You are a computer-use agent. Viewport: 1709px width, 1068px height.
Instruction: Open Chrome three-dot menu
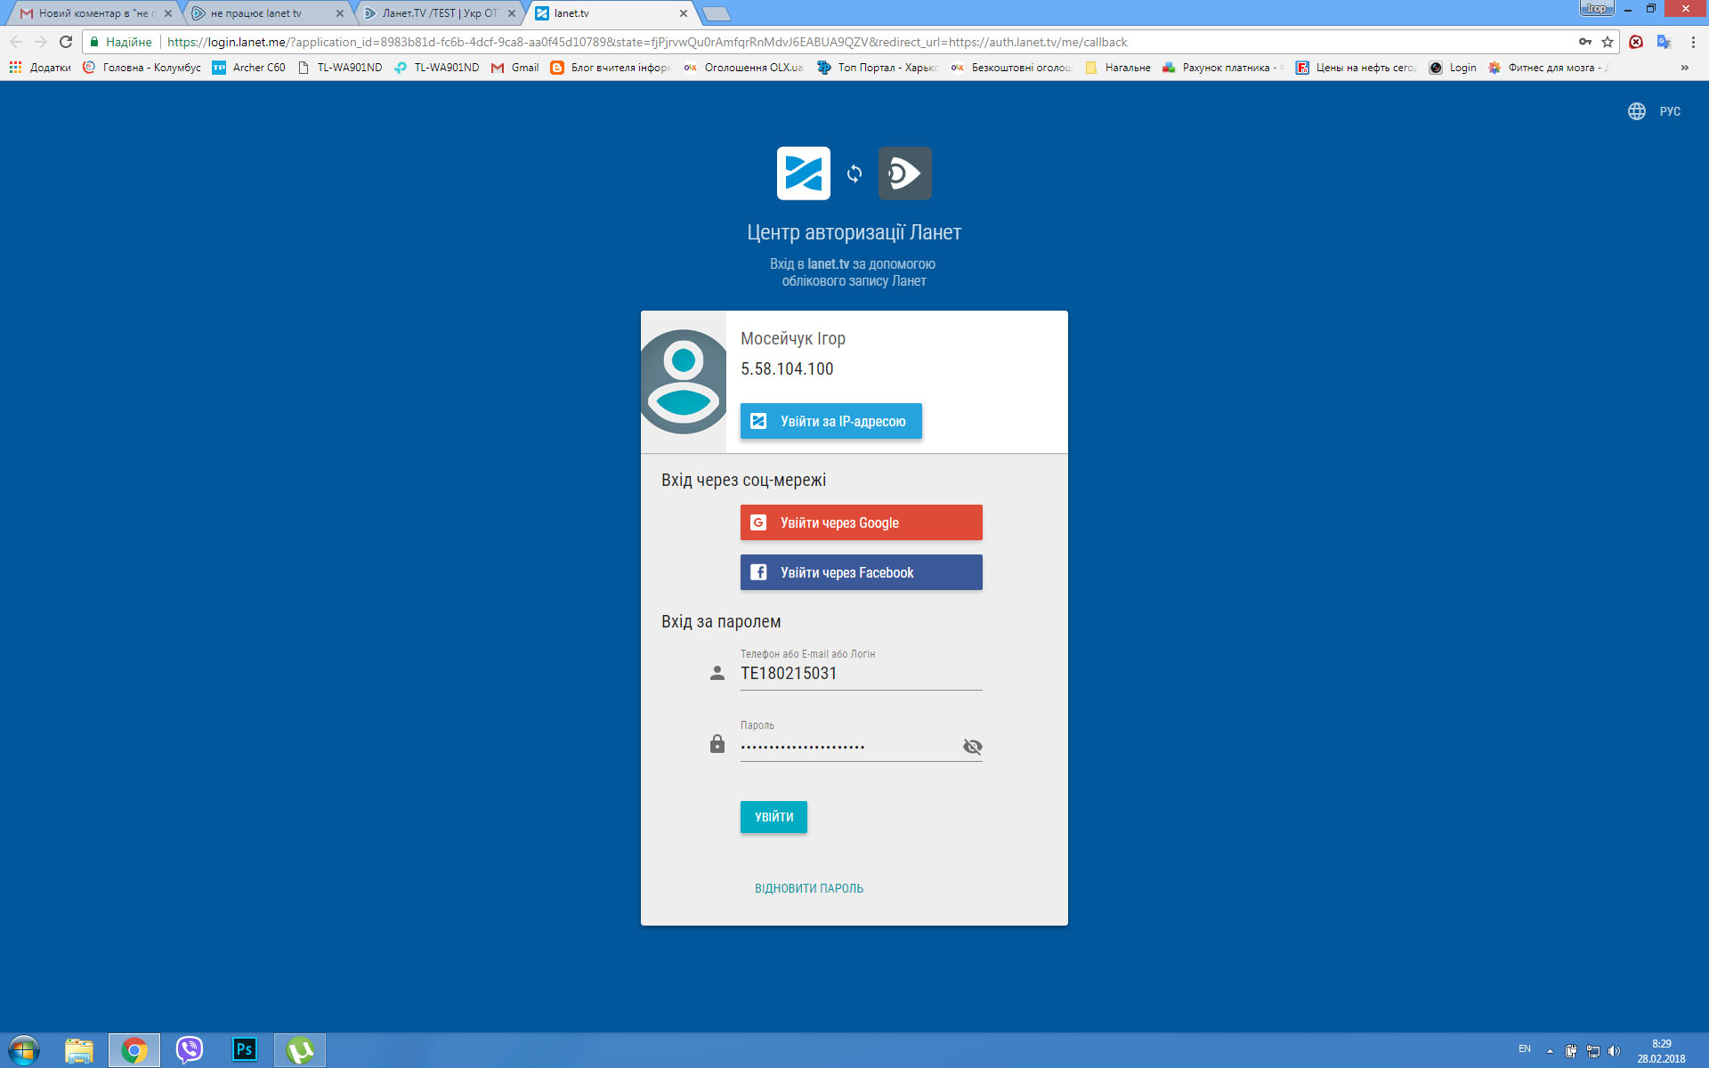1693,42
